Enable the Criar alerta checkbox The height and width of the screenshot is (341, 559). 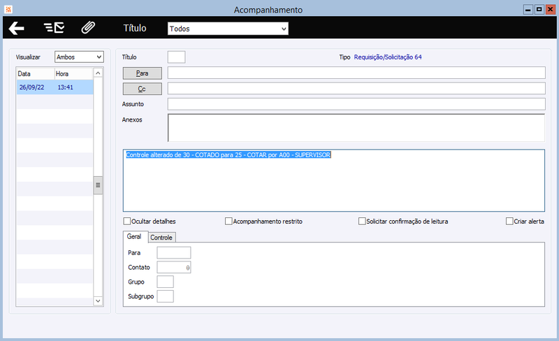509,221
